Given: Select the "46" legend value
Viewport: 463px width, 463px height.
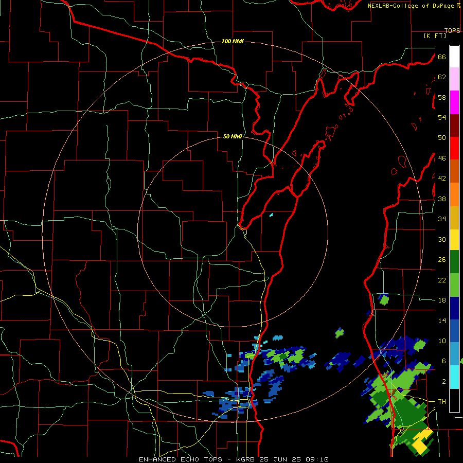Looking at the screenshot, I should point(442,158).
